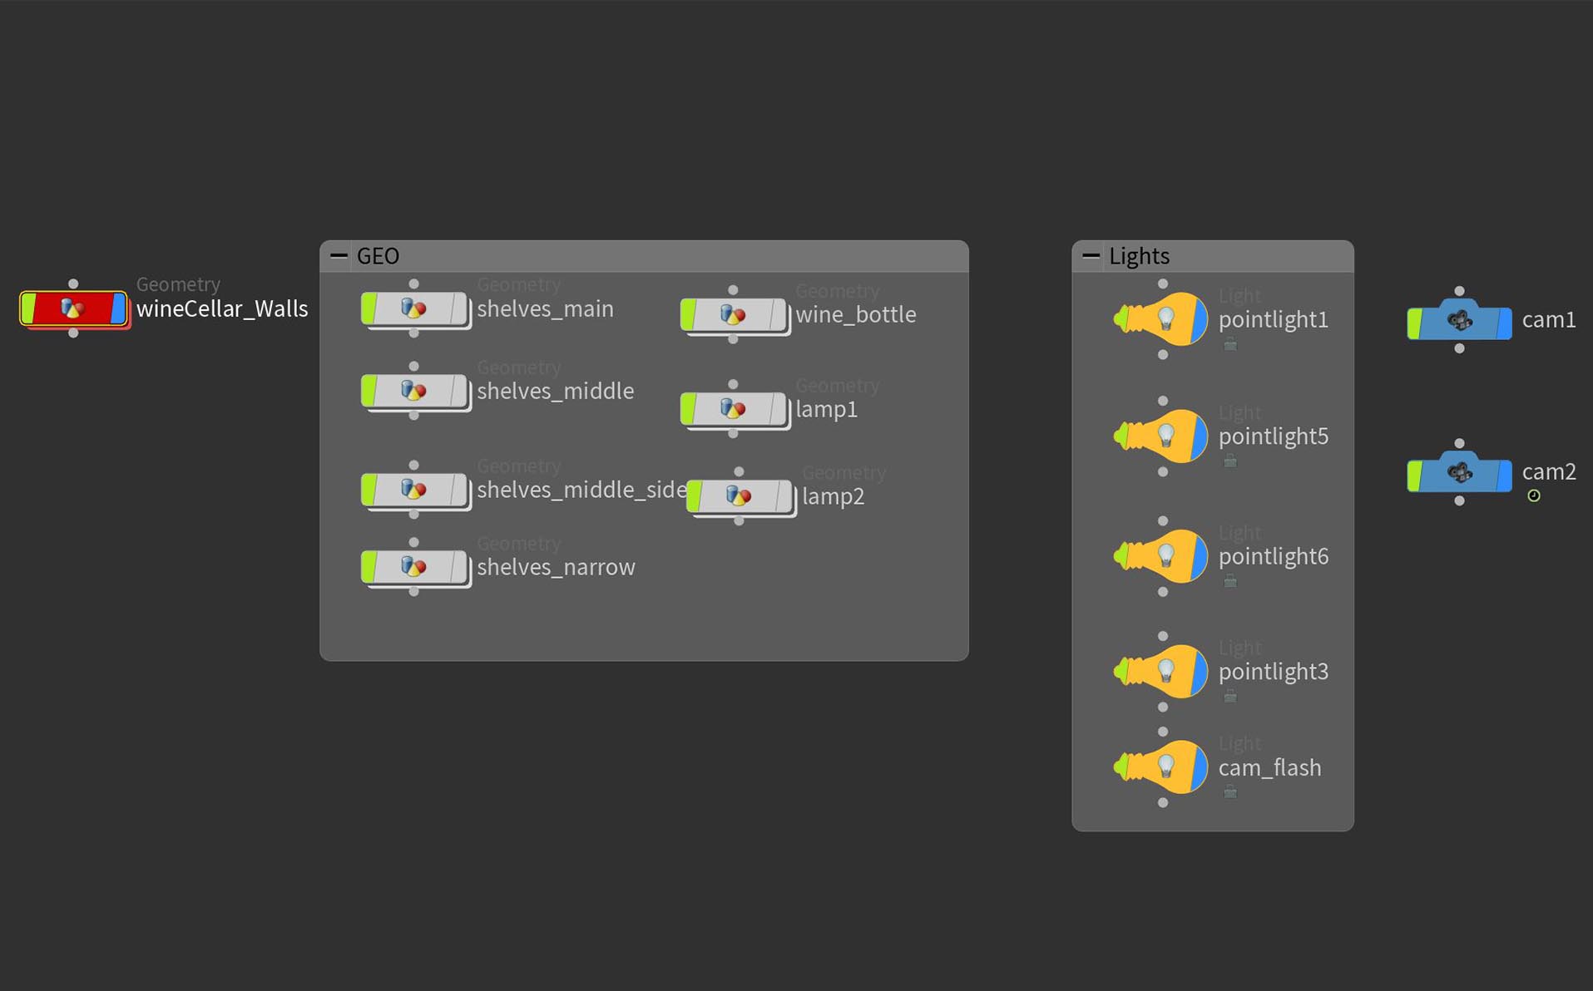Click the cam_flash light bulb icon
Screen dimensions: 1593x991
(1165, 767)
